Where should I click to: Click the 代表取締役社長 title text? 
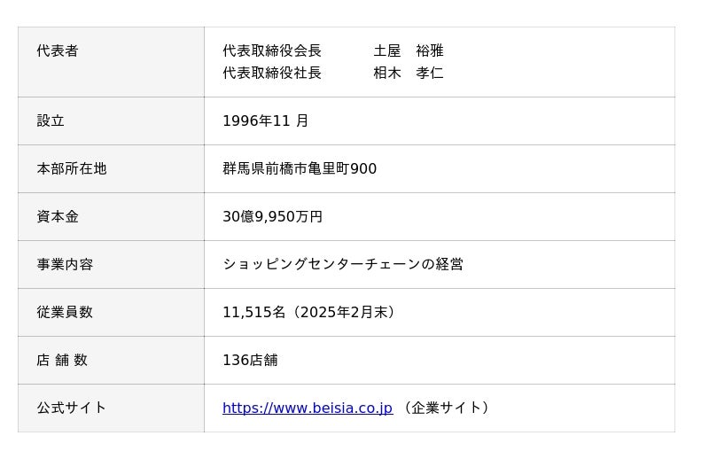click(272, 73)
